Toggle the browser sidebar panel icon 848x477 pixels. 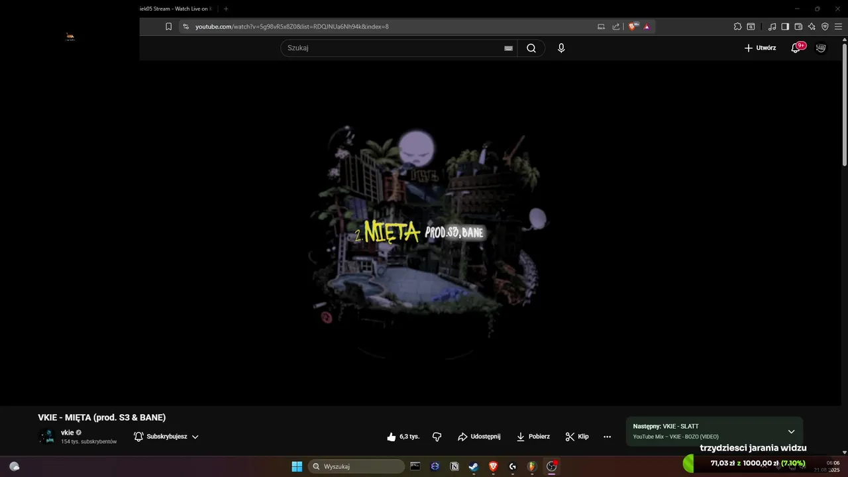click(x=785, y=26)
